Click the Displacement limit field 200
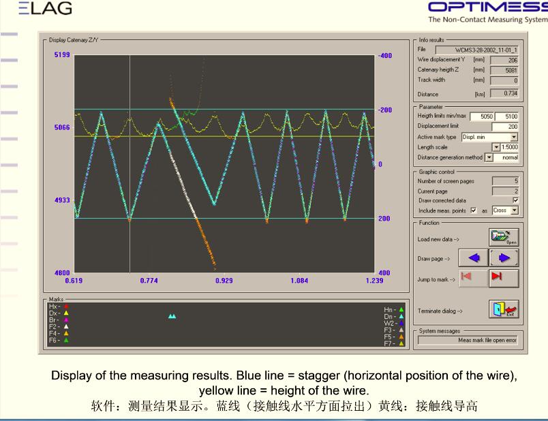The height and width of the screenshot is (421, 548). [506, 127]
